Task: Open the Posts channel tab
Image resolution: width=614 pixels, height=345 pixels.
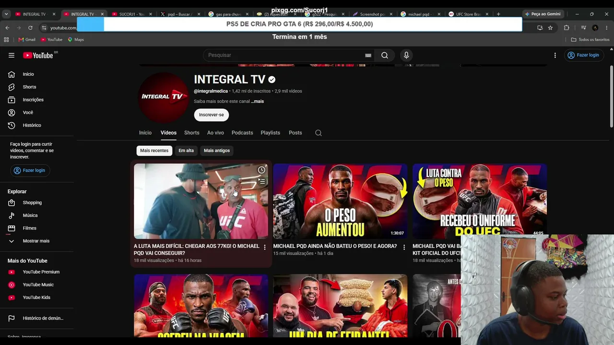Action: coord(295,133)
